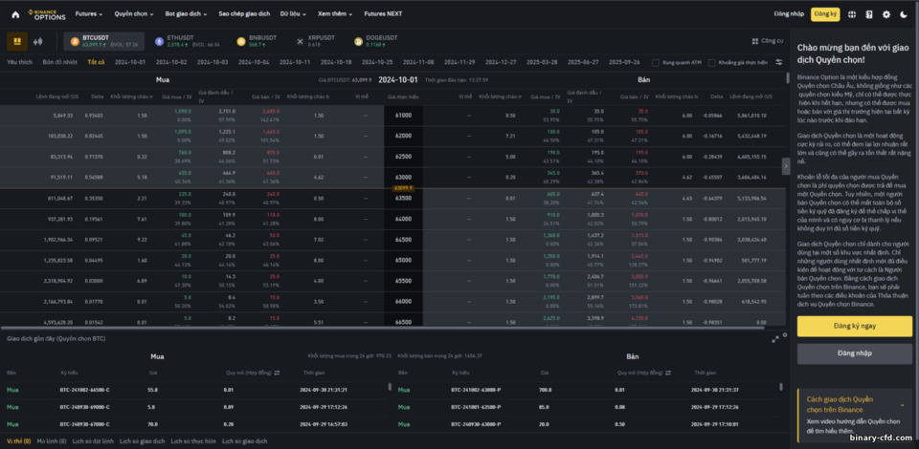The image size is (919, 449).
Task: Expand the Futures menu
Action: (x=88, y=13)
